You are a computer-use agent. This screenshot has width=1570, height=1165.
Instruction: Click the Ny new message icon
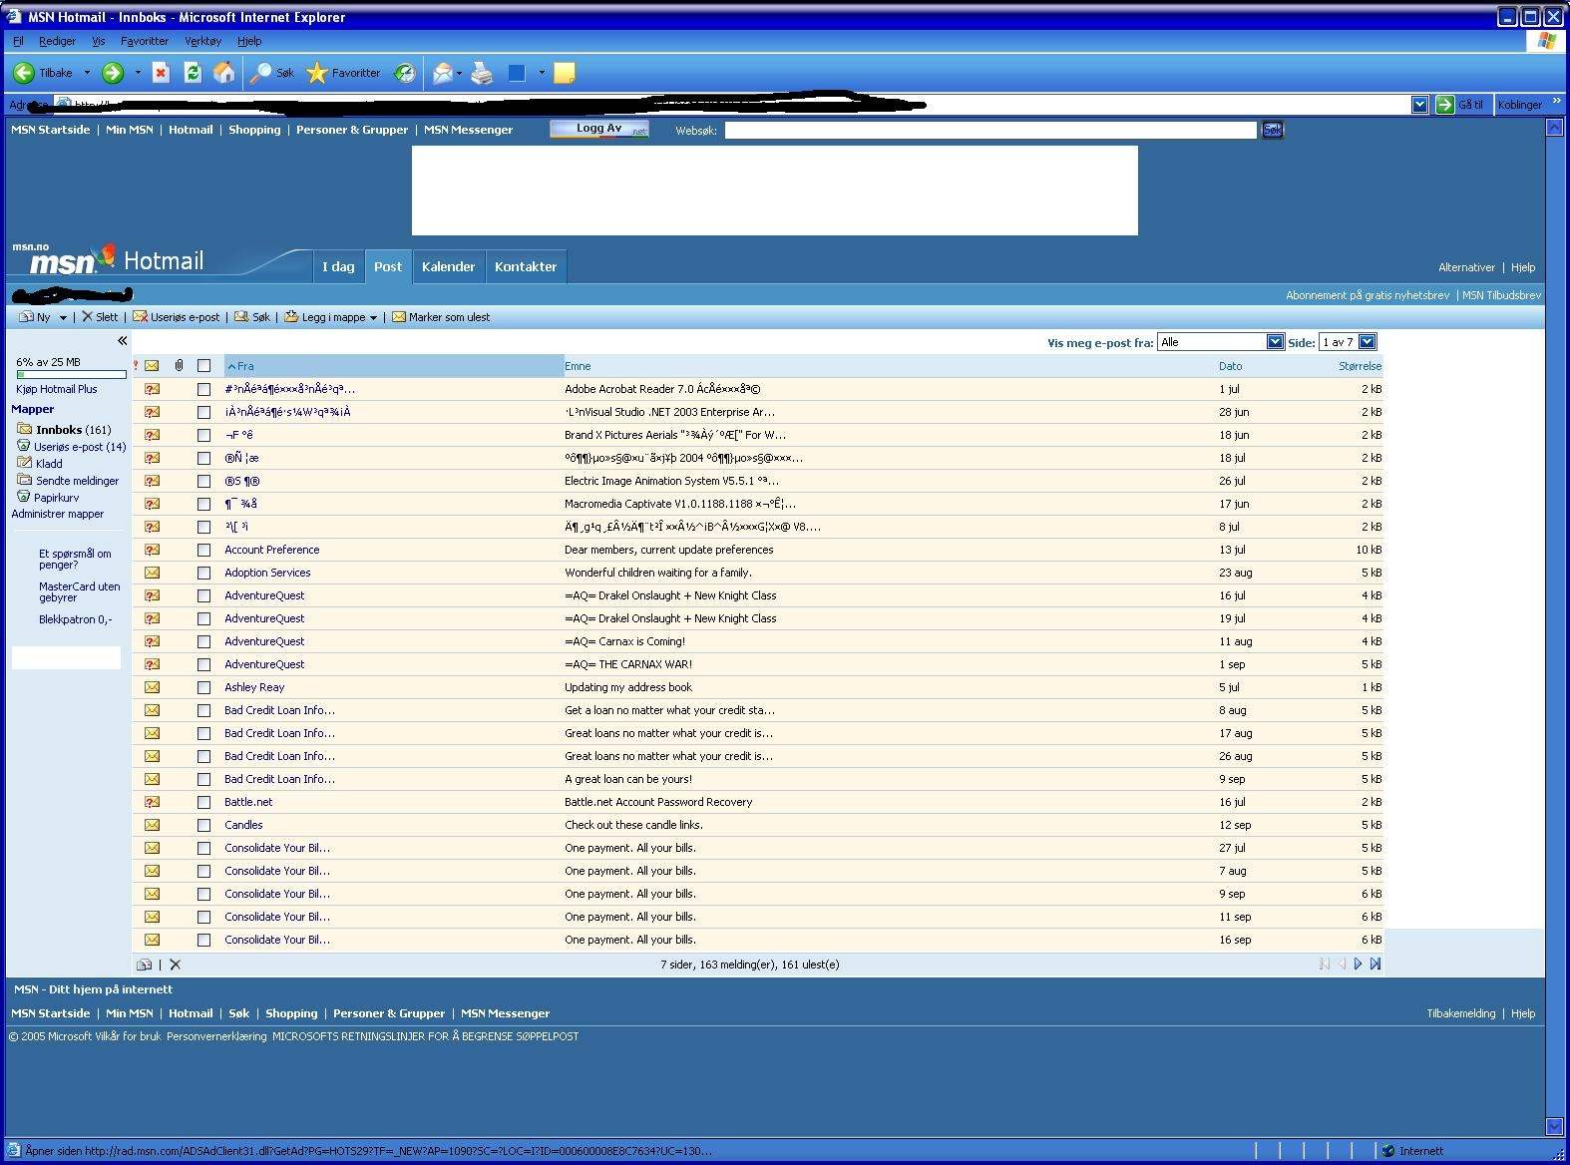(27, 317)
